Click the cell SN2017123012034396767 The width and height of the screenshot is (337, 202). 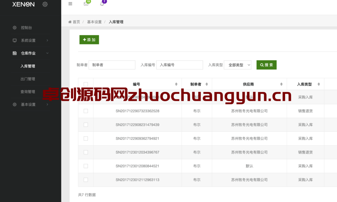138,152
